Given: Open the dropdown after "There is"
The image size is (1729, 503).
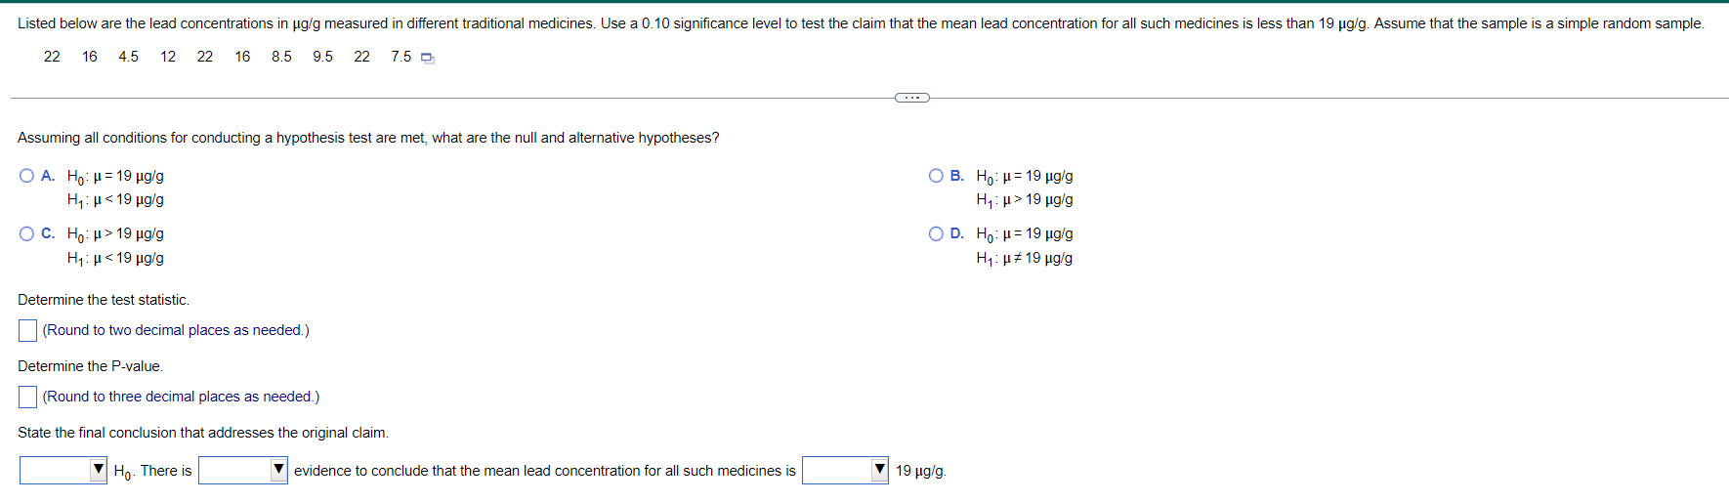Looking at the screenshot, I should pyautogui.click(x=243, y=471).
